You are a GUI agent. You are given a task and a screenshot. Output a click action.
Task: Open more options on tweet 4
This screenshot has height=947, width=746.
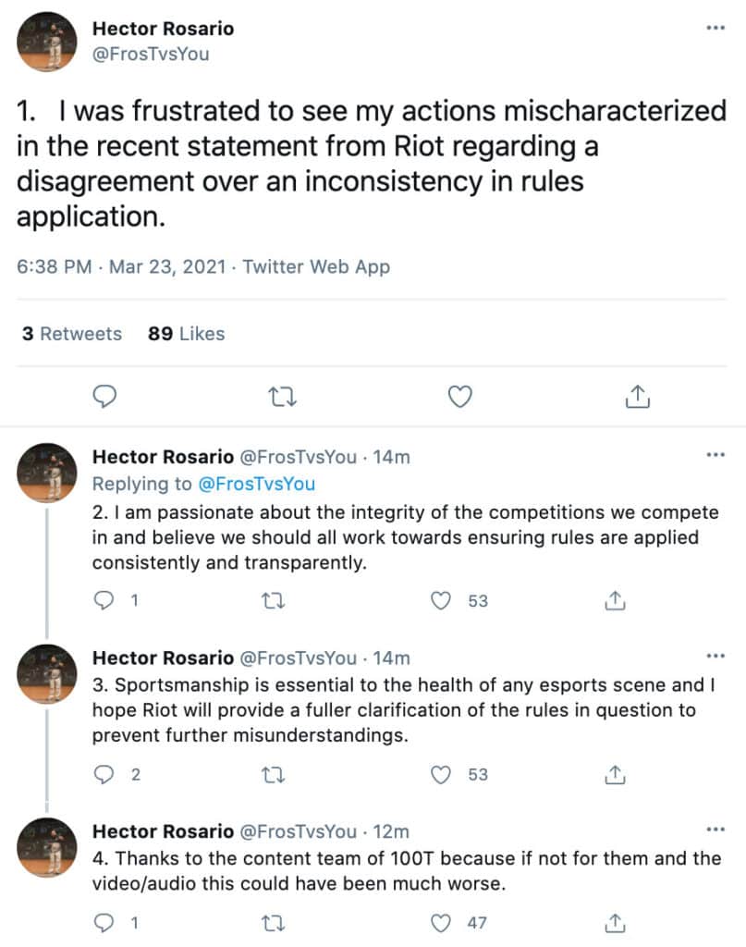(715, 830)
